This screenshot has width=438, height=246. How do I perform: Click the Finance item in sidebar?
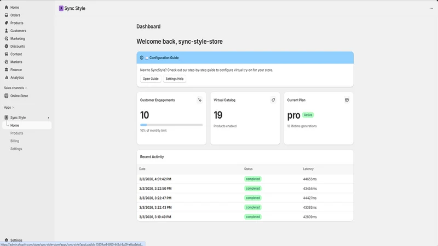click(16, 70)
